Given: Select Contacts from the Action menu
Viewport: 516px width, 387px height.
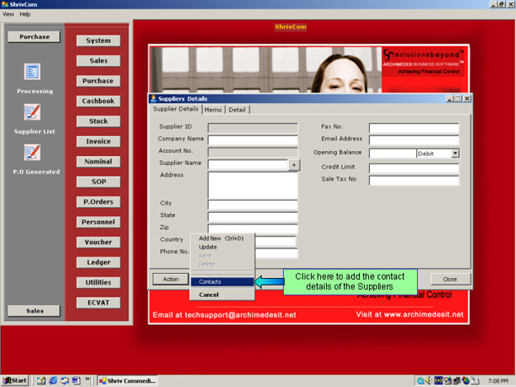Looking at the screenshot, I should pyautogui.click(x=222, y=281).
